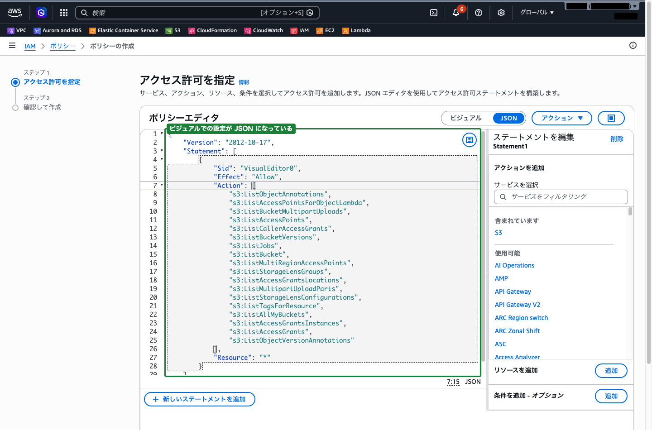This screenshot has width=652, height=430.
Task: Click 追加 beside リソースを追加
Action: click(611, 371)
